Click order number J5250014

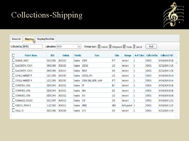tap(62, 71)
